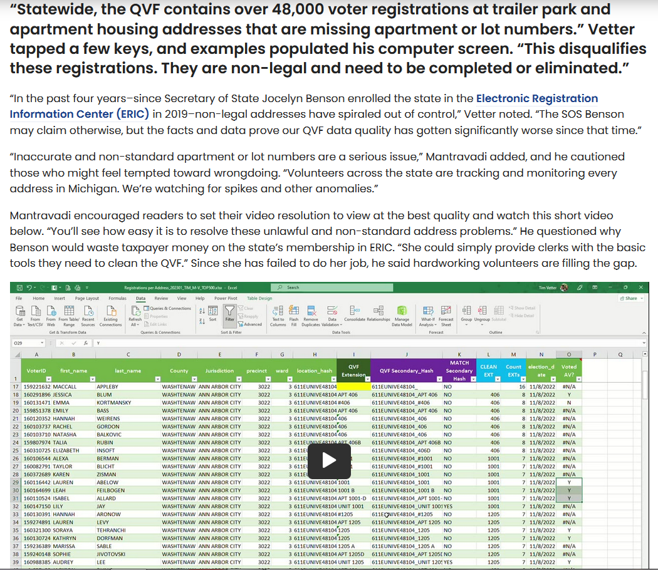Select cell containing FEILBOGEN
This screenshot has height=570, width=658.
point(128,490)
